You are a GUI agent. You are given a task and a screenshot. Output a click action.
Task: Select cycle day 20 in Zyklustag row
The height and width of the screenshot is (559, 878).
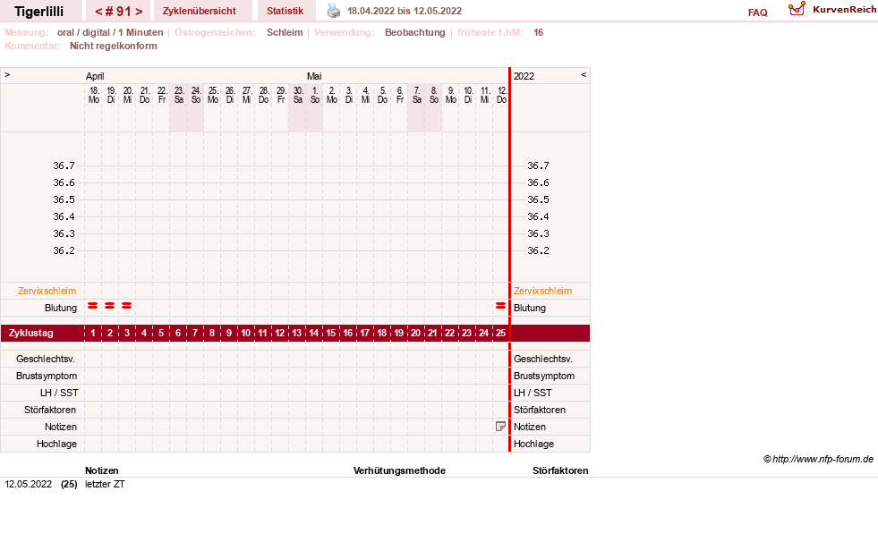(415, 333)
